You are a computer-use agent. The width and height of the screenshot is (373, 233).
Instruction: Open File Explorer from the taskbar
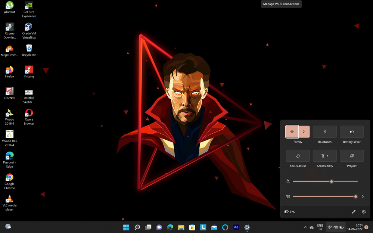point(181,227)
